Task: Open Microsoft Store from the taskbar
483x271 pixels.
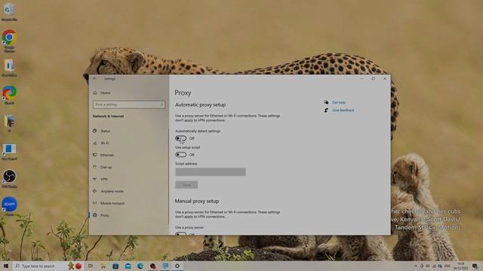Action: tap(115, 266)
